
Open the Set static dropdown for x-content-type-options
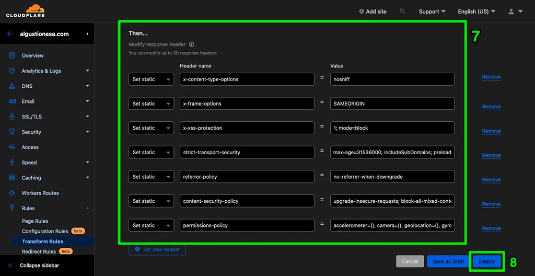(x=151, y=79)
